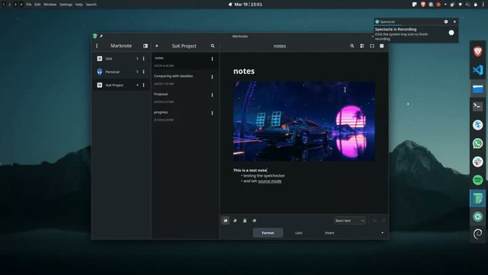Open the File menu in top bar
The image size is (488, 275).
click(x=29, y=5)
